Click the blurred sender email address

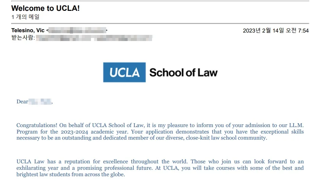click(x=77, y=30)
